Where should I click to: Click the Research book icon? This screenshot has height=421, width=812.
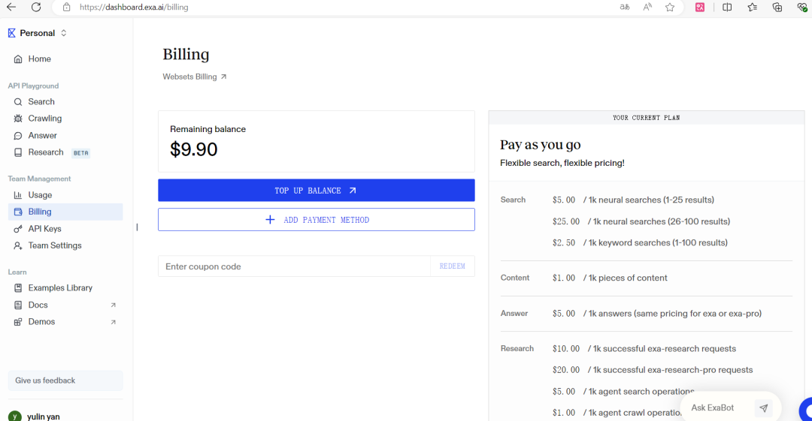[x=18, y=152]
